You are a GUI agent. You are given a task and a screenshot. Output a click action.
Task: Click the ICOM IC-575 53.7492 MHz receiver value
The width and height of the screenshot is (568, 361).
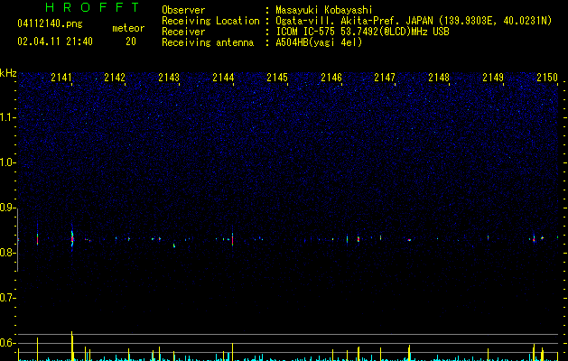point(362,32)
